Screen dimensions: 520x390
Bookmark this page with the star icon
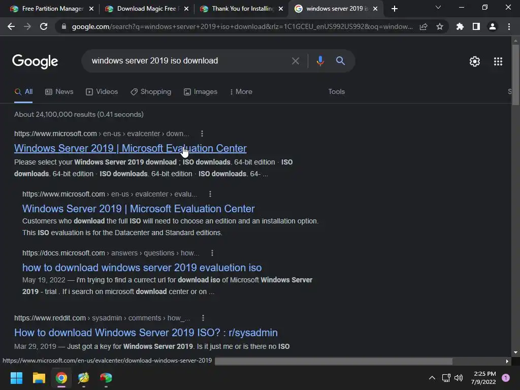tap(440, 26)
